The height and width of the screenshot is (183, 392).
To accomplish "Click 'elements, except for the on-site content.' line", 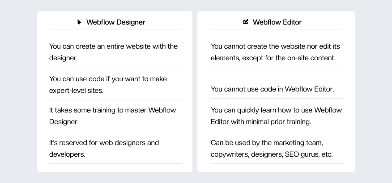I will pos(273,58).
